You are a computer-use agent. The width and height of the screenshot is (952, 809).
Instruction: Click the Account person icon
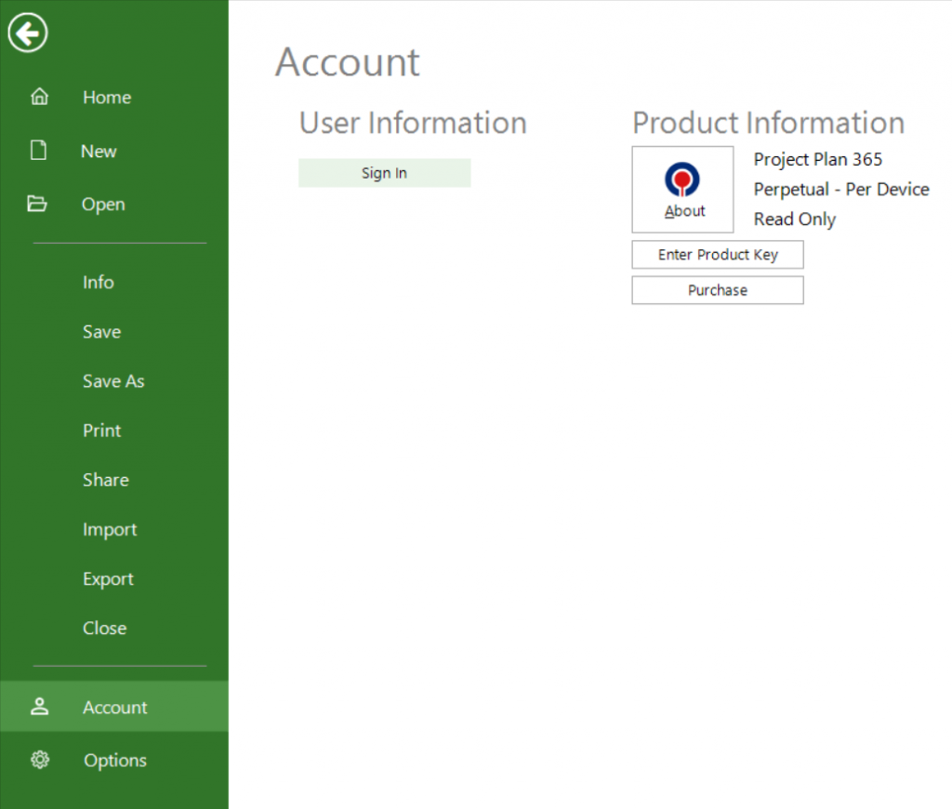[40, 707]
